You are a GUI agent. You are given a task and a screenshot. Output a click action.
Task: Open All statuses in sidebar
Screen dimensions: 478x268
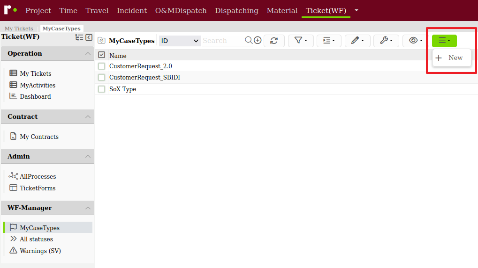36,239
